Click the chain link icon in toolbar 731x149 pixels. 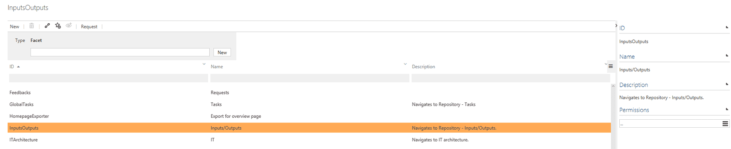pyautogui.click(x=47, y=26)
